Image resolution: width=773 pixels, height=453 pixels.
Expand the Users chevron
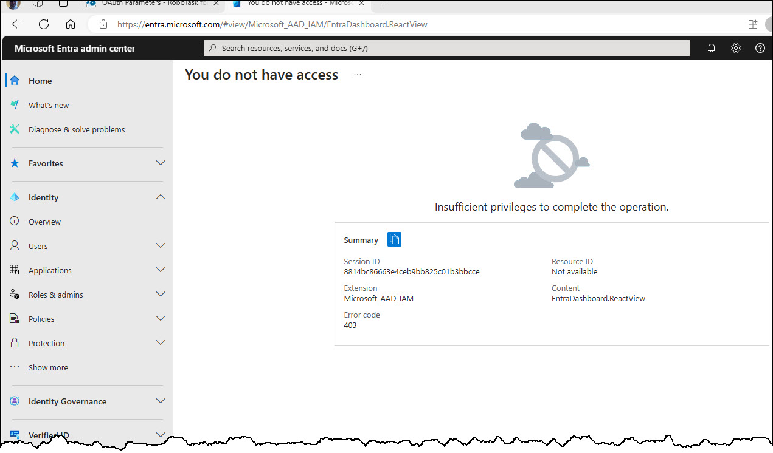(x=161, y=245)
